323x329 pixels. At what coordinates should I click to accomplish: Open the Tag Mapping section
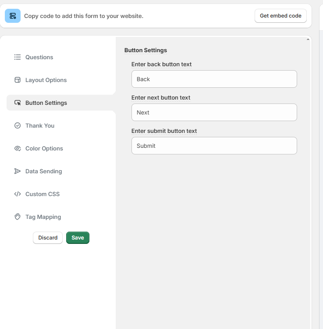pos(43,217)
